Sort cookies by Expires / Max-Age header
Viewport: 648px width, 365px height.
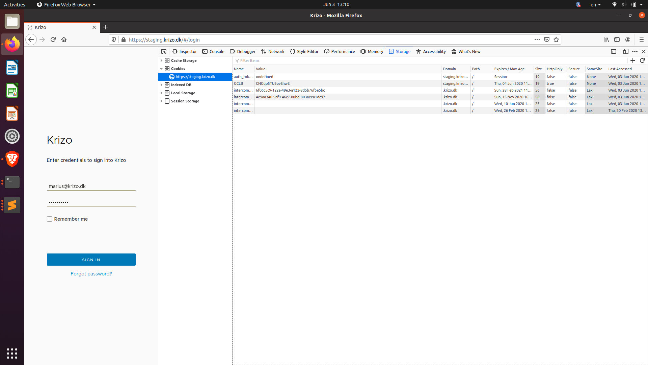[x=513, y=69]
